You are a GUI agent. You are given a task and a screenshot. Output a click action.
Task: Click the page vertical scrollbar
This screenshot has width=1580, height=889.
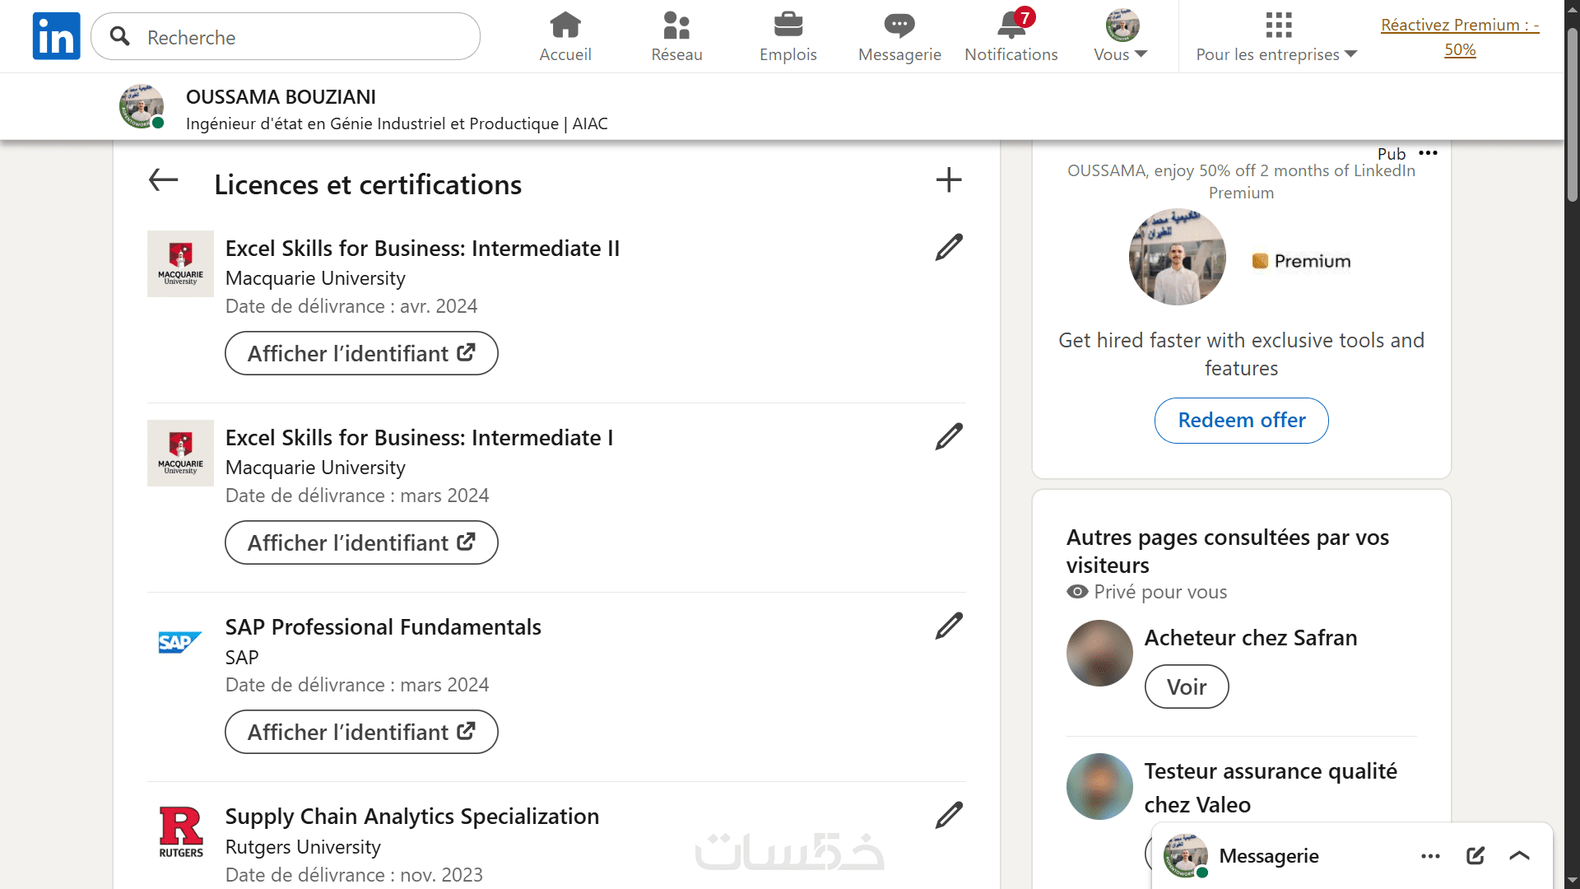[1572, 115]
